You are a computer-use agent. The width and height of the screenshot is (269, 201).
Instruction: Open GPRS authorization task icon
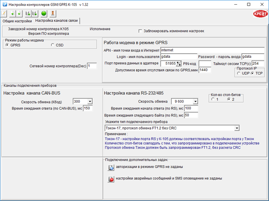pyautogui.click(x=111, y=167)
